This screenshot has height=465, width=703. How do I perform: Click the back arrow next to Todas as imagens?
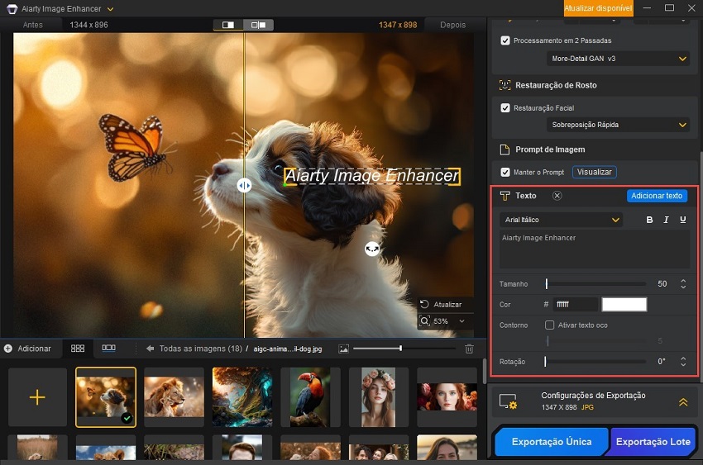151,349
